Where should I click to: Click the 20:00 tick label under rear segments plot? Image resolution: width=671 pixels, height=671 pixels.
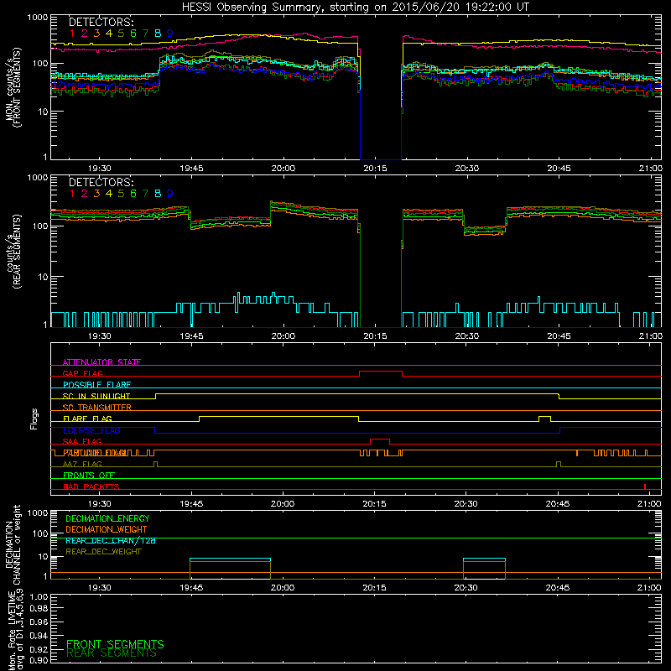tap(283, 336)
